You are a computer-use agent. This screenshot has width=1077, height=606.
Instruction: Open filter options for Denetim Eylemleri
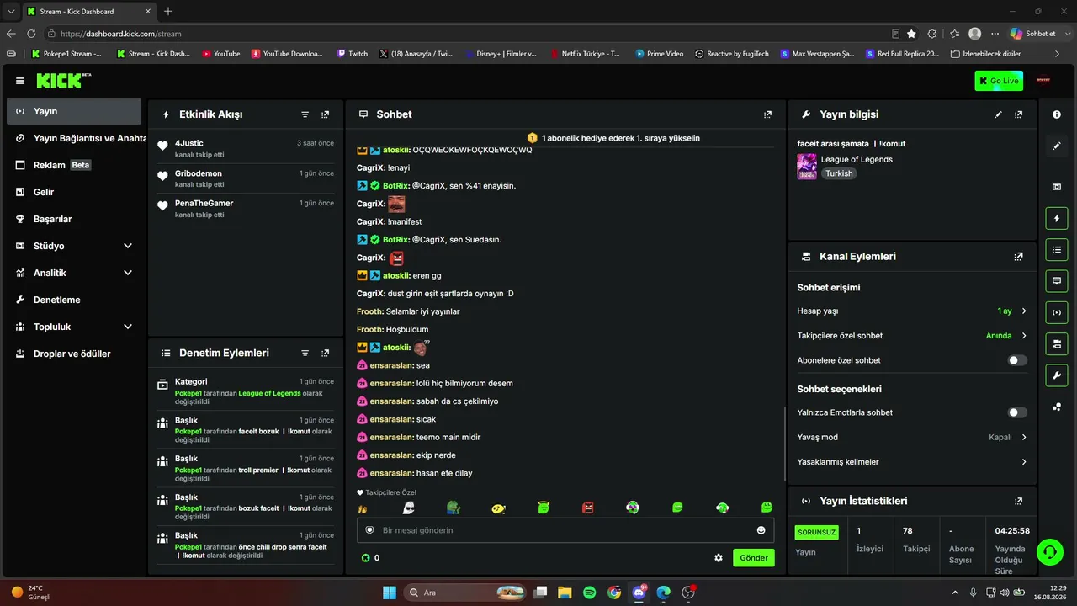[x=305, y=353]
